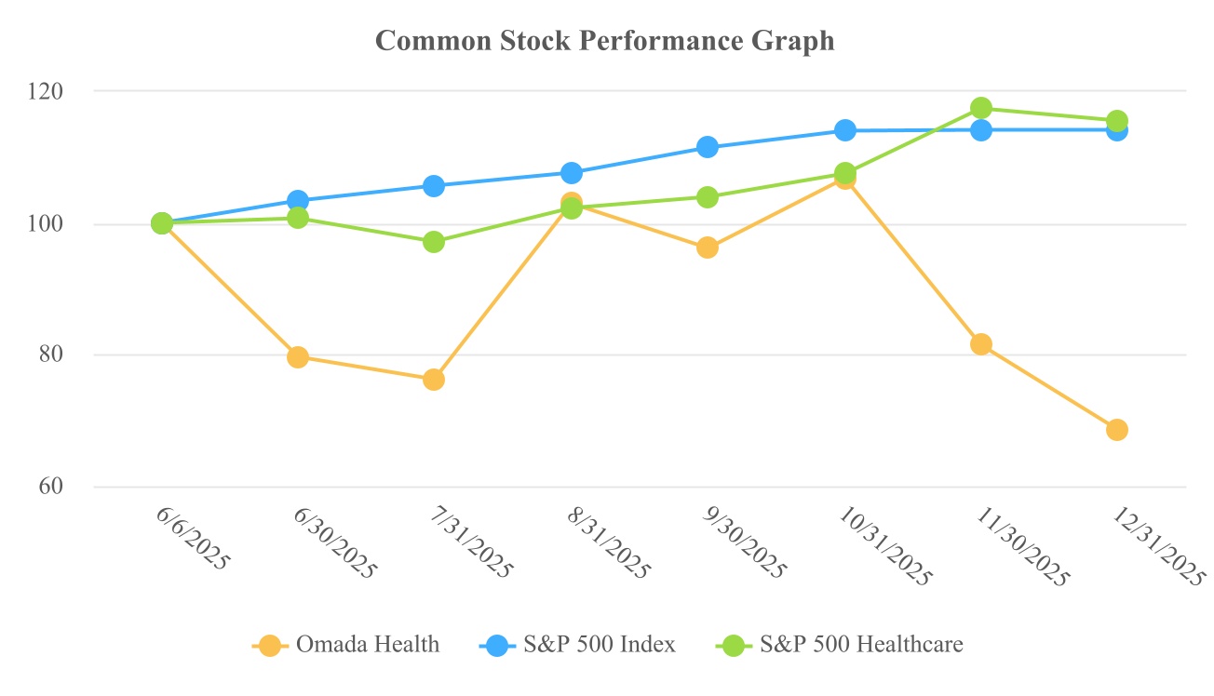Click the "Common Stock Performance Graph" title

click(x=605, y=42)
